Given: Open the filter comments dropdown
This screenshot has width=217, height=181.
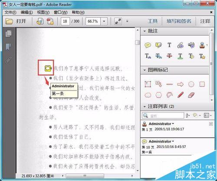Looking at the screenshot, I should 197,115.
